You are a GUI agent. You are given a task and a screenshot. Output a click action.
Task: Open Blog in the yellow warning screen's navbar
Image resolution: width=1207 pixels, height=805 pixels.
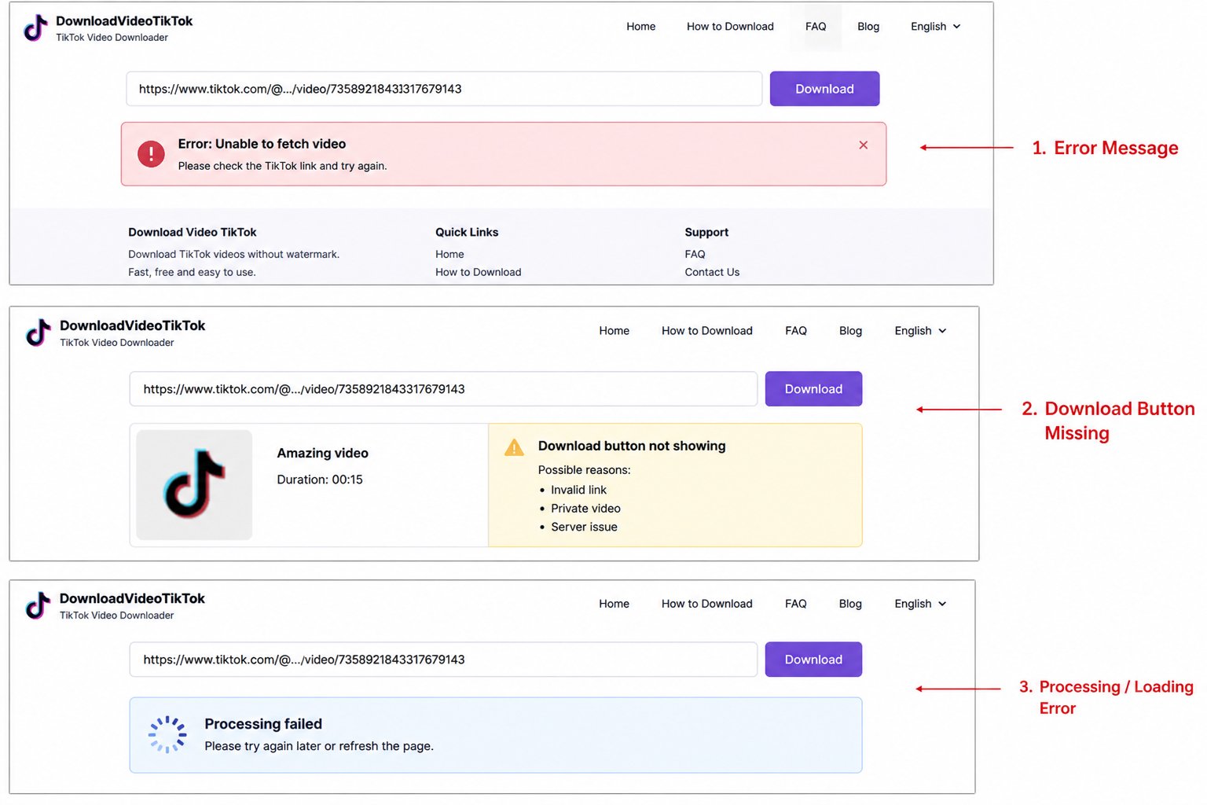click(x=850, y=331)
